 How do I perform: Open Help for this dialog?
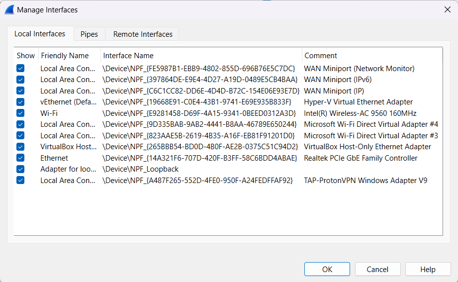428,269
